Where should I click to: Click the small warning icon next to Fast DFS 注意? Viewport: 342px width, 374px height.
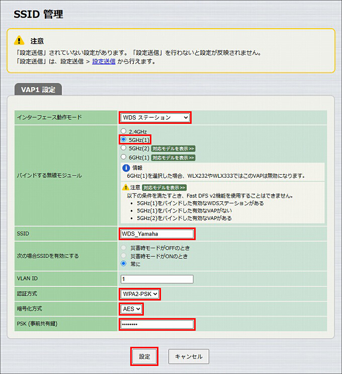(125, 187)
